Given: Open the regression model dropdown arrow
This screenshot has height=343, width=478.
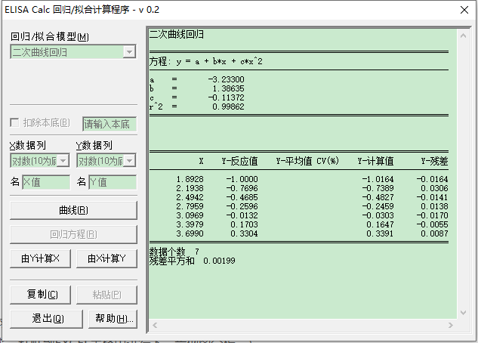Looking at the screenshot, I should 129,52.
